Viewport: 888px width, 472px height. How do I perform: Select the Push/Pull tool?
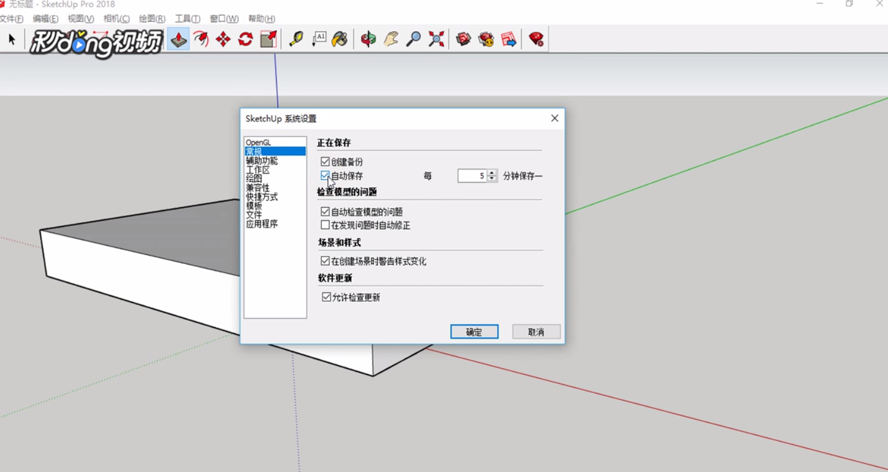pyautogui.click(x=178, y=39)
